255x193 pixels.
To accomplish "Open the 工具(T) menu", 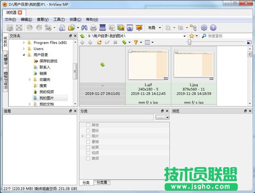I will pos(59,19).
